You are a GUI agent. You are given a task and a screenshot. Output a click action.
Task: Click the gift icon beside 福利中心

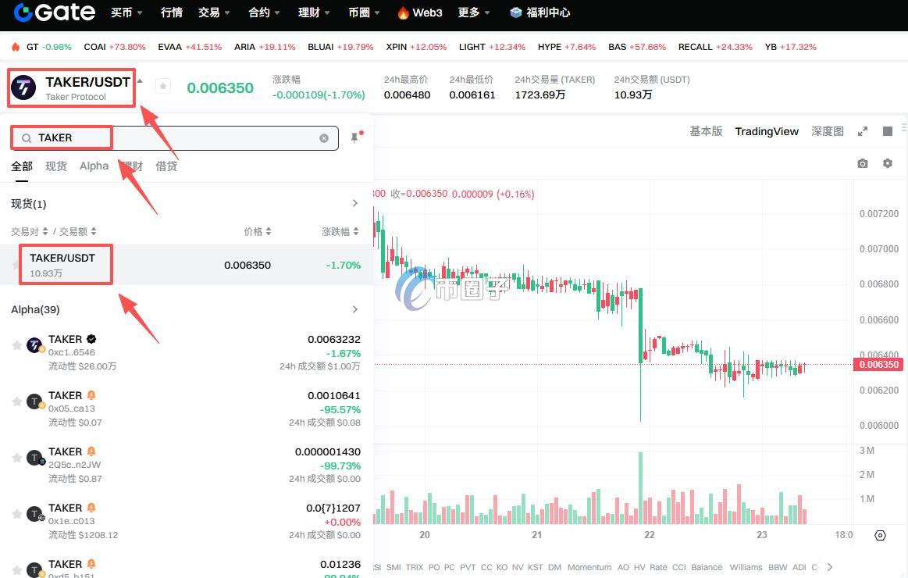point(516,12)
